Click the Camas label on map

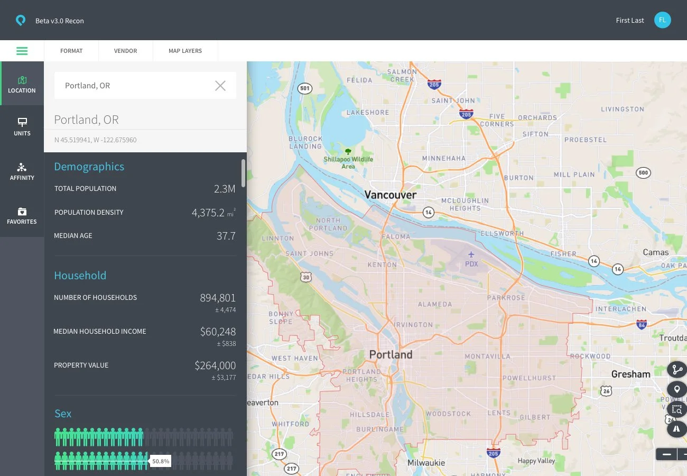pos(656,252)
